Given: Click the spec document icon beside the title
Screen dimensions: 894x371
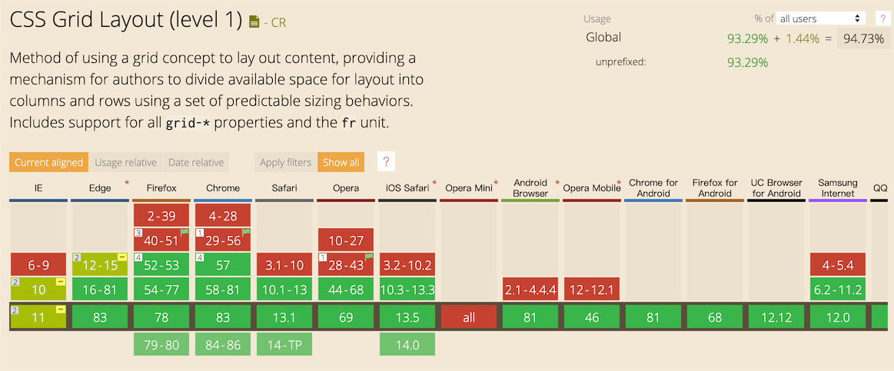Looking at the screenshot, I should point(254,22).
